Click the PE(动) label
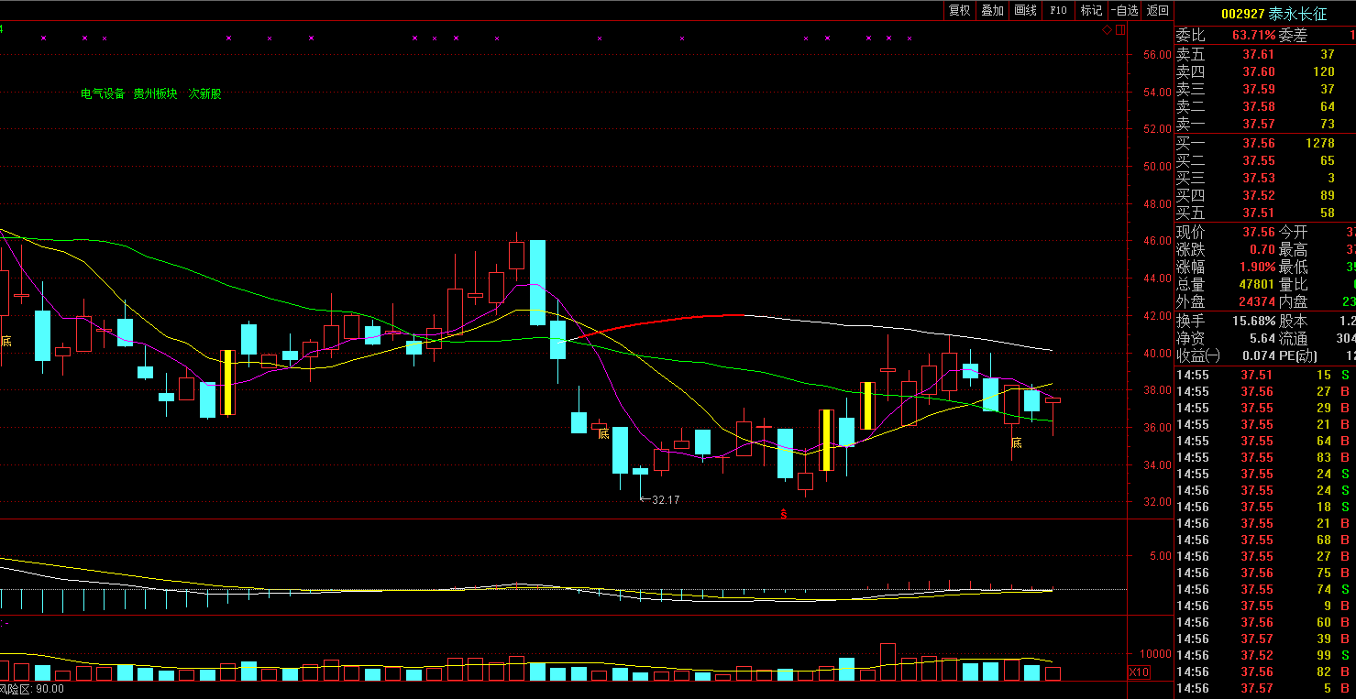Viewport: 1356px width, 699px height. (1297, 356)
